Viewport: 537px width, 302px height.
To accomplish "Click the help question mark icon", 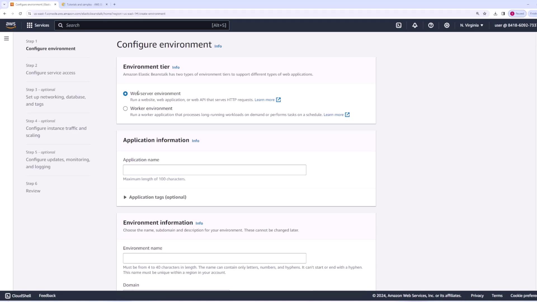I will pyautogui.click(x=431, y=25).
